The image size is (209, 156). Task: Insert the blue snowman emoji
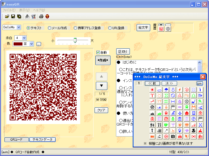[x=173, y=90]
